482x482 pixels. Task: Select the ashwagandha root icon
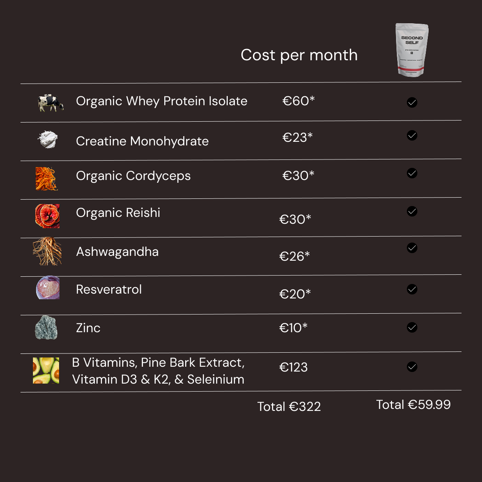(47, 252)
